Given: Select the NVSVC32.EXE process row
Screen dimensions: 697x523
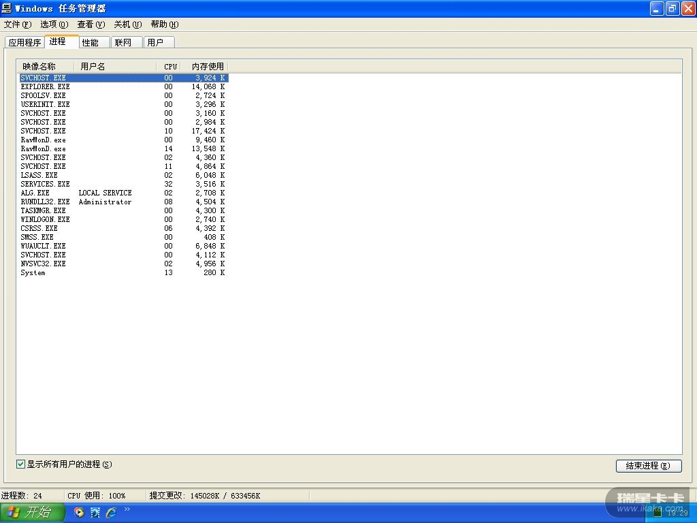Looking at the screenshot, I should click(x=123, y=264).
